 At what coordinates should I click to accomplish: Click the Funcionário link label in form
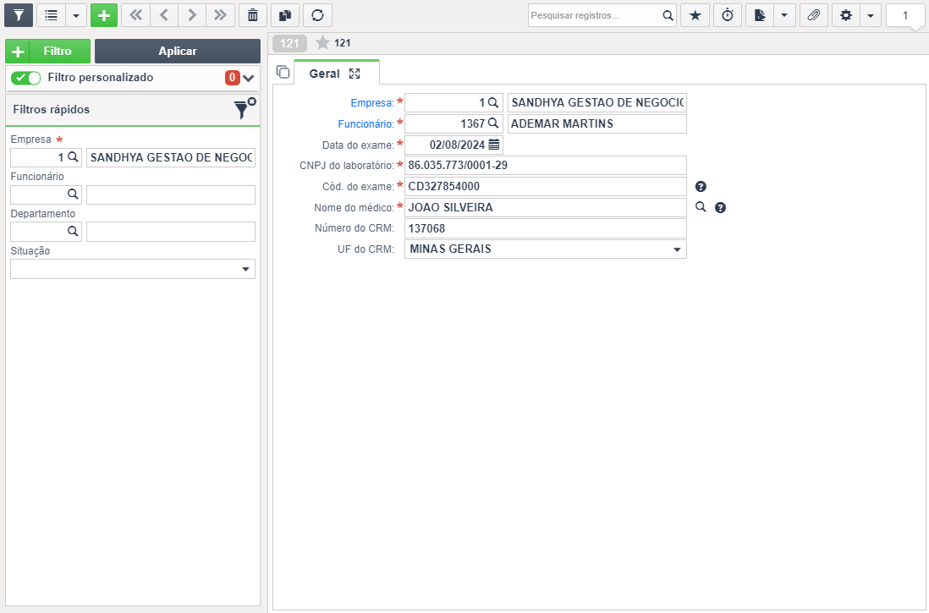[x=366, y=123]
